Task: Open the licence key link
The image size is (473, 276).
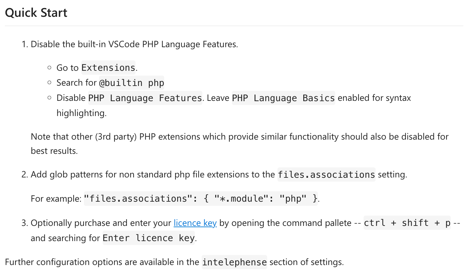Action: pos(195,223)
